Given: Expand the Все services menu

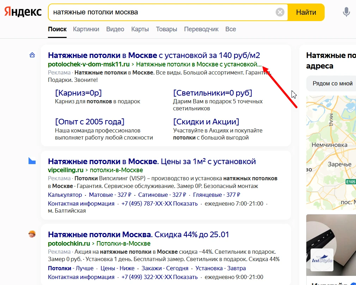Looking at the screenshot, I should tap(231, 29).
